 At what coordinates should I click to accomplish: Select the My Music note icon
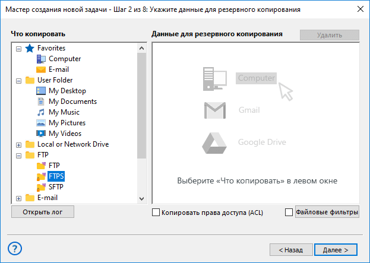tap(41, 112)
